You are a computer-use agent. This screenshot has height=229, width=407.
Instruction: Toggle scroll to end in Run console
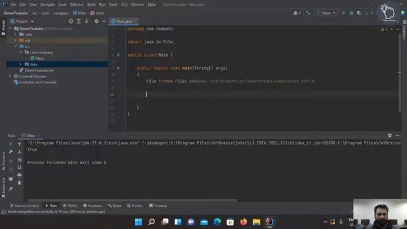coord(19,167)
